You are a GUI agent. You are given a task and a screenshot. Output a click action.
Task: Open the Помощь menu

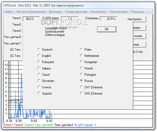pyautogui.click(x=137, y=12)
